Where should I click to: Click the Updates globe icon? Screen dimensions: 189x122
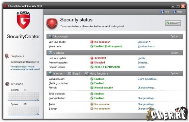click(x=50, y=52)
